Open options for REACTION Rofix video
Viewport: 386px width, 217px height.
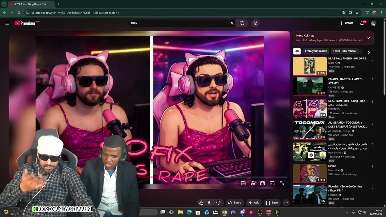372,102
